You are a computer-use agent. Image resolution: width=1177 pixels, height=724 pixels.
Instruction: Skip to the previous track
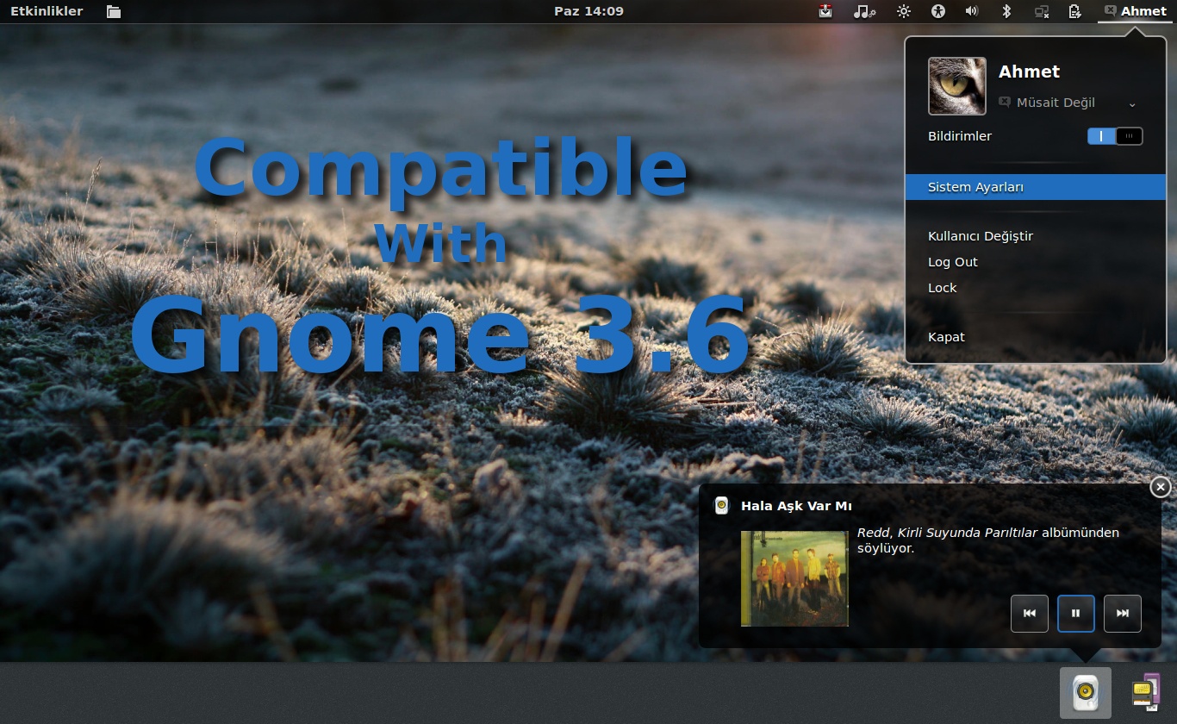click(1030, 614)
